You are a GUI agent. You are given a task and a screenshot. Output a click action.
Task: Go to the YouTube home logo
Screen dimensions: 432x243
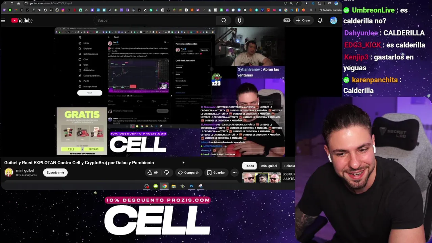coord(22,21)
